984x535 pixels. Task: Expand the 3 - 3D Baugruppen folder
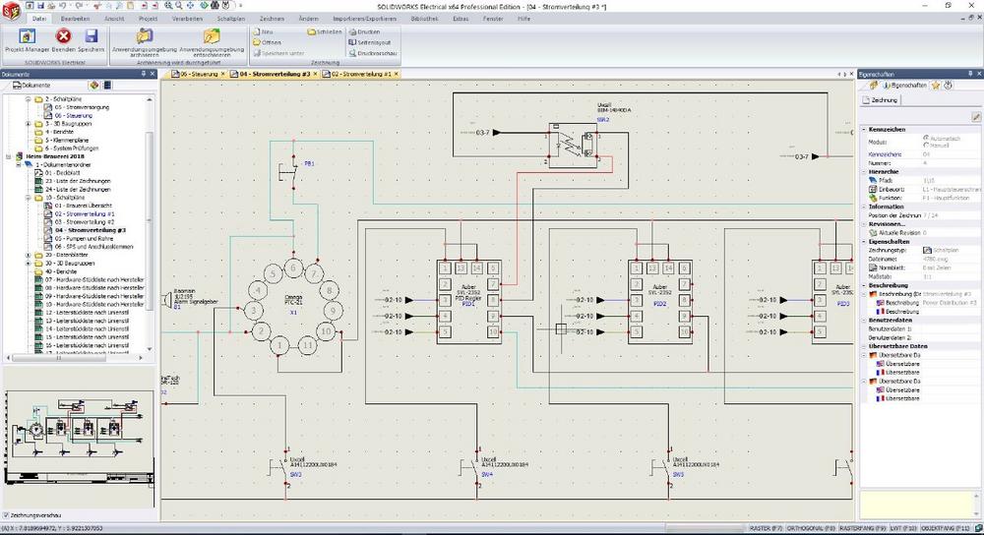[x=29, y=124]
